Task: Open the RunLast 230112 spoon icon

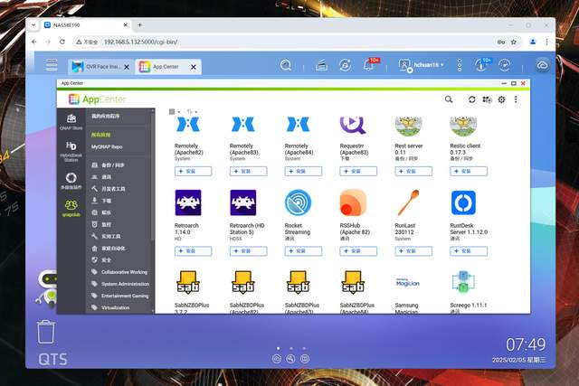Action: pos(408,202)
